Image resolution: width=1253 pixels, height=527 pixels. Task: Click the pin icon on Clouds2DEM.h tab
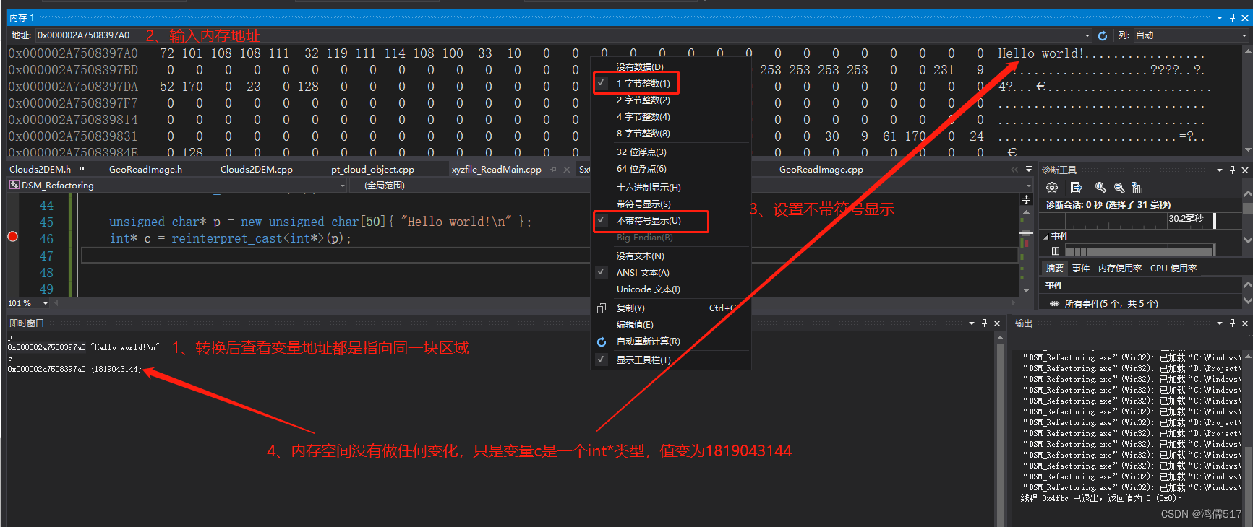(82, 169)
